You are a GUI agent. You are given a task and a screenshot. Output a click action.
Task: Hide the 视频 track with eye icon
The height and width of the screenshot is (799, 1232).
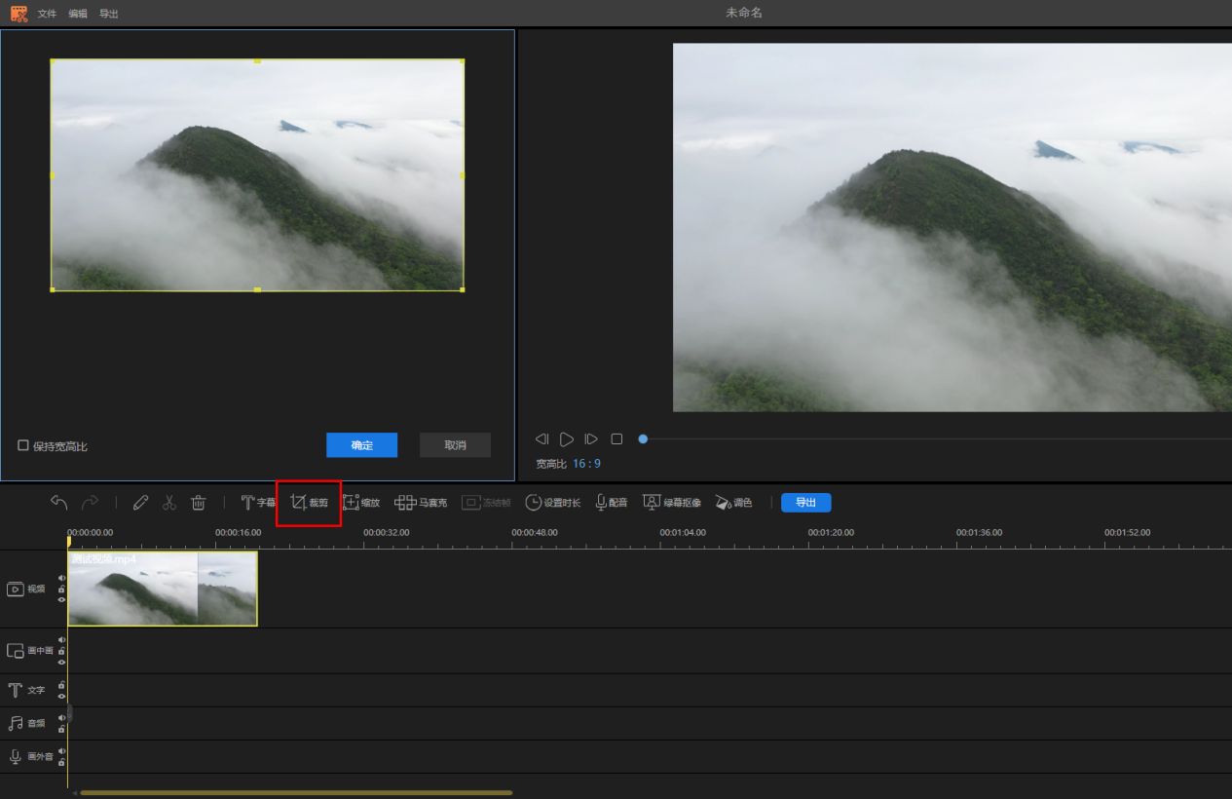tap(61, 600)
